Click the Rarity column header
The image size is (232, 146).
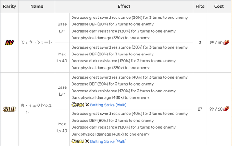click(x=9, y=6)
